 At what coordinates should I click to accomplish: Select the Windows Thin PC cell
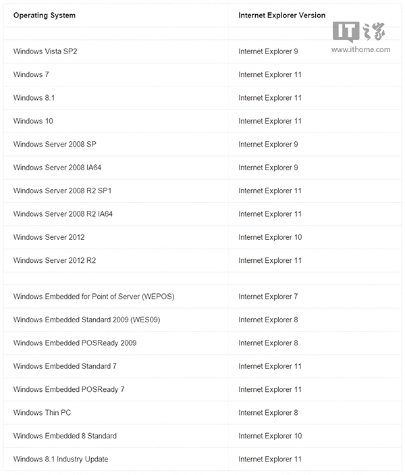point(42,413)
